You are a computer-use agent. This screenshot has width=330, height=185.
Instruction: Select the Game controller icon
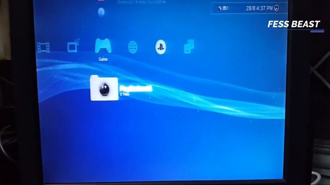click(x=103, y=46)
